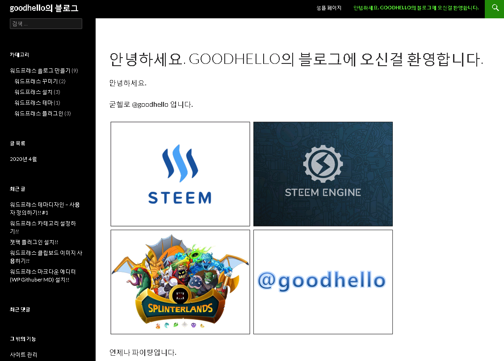Click the text 굳헬로 @goodhello 입니다.
Image resolution: width=504 pixels, height=361 pixels.
coord(151,105)
